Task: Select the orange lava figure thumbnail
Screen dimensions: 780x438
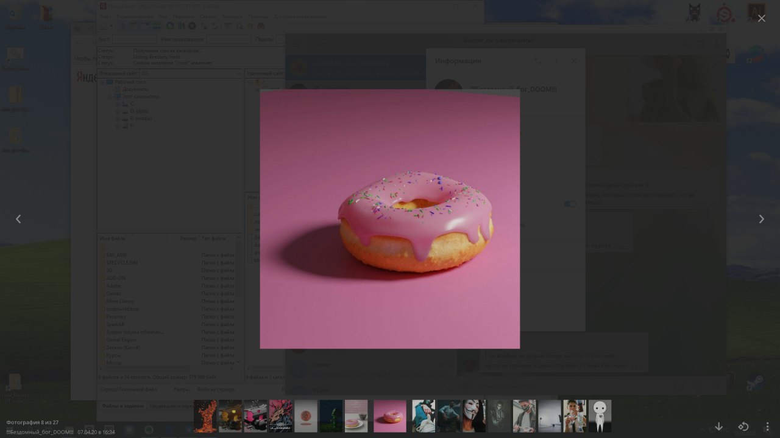Action: pos(205,416)
